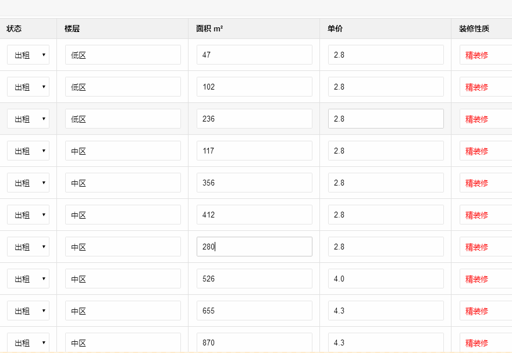The image size is (512, 353).
Task: Click the unit price field showing 4.0
Action: [x=386, y=279]
